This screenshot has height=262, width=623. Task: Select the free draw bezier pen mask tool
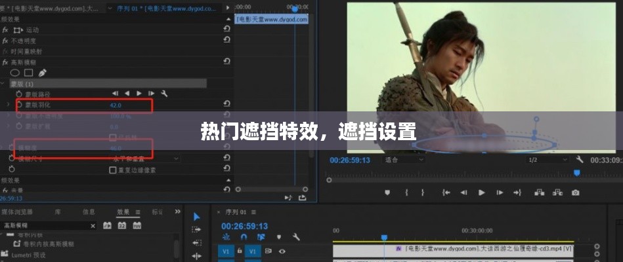(x=43, y=73)
